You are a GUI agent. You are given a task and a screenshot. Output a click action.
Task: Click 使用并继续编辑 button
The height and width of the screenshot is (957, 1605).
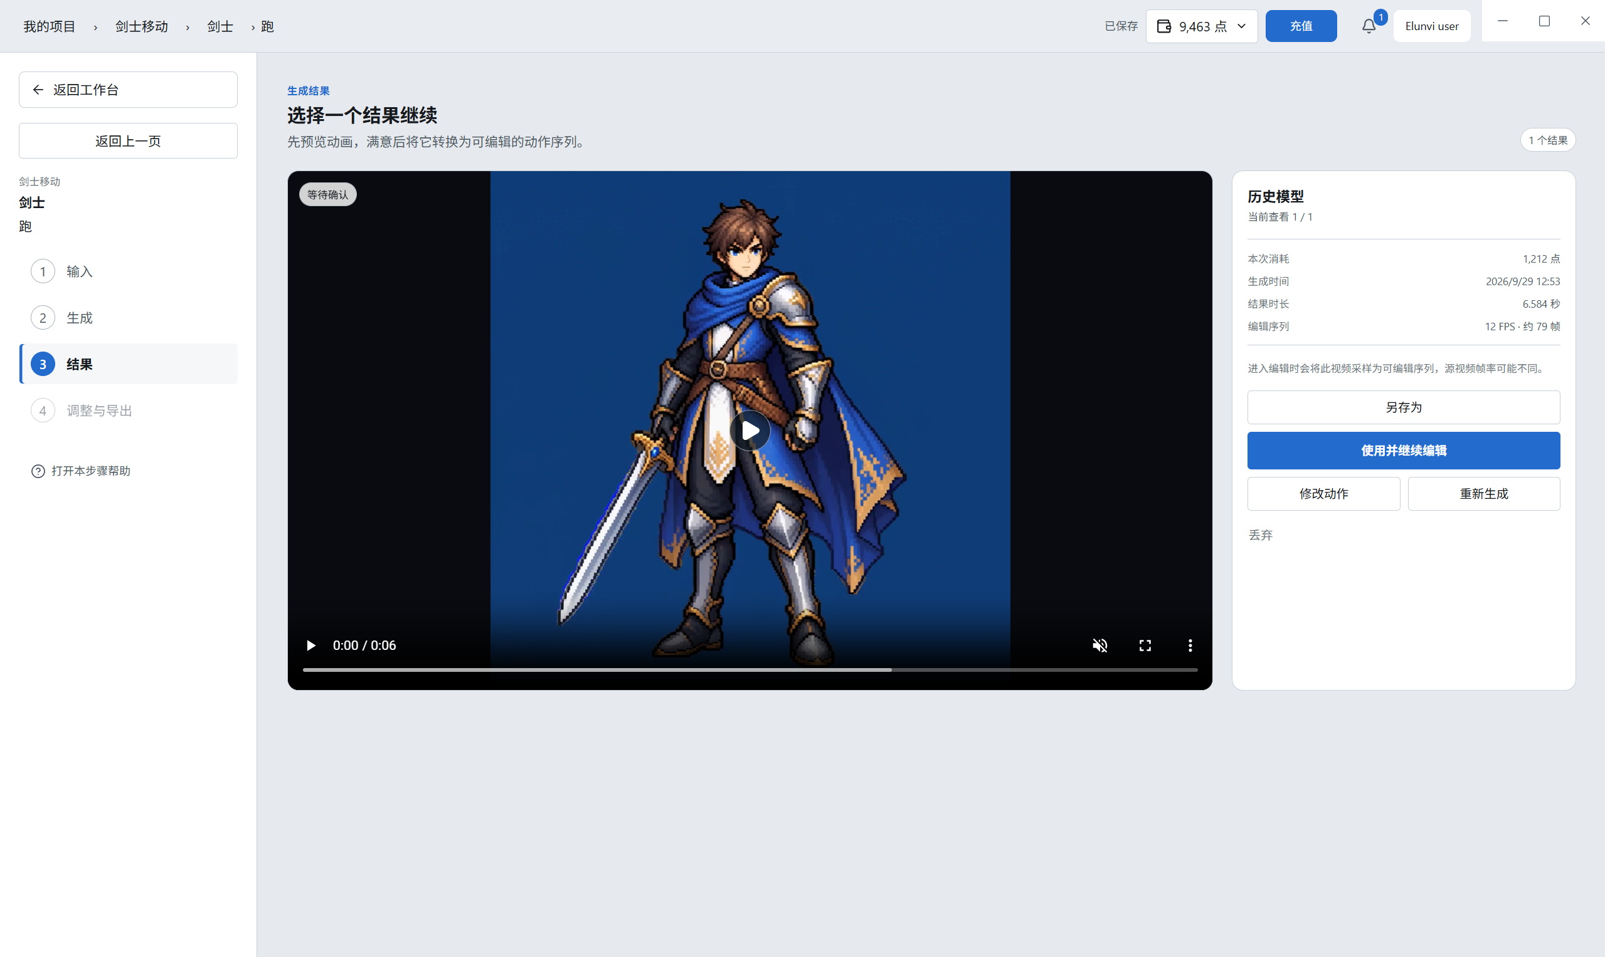point(1403,451)
